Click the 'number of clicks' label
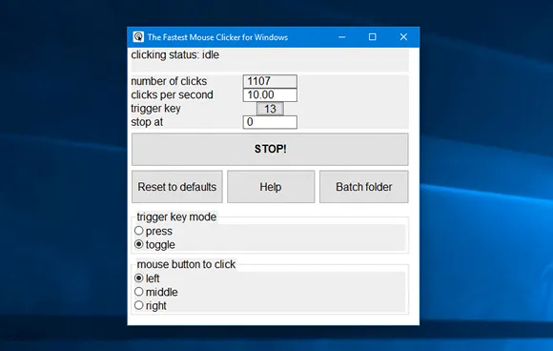Screen dimensions: 553x351 pos(169,81)
